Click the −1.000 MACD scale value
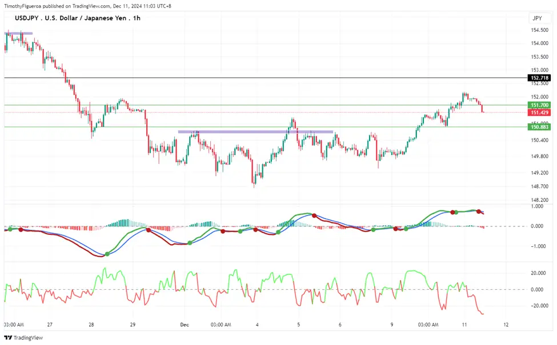The width and height of the screenshot is (557, 345). pyautogui.click(x=538, y=246)
